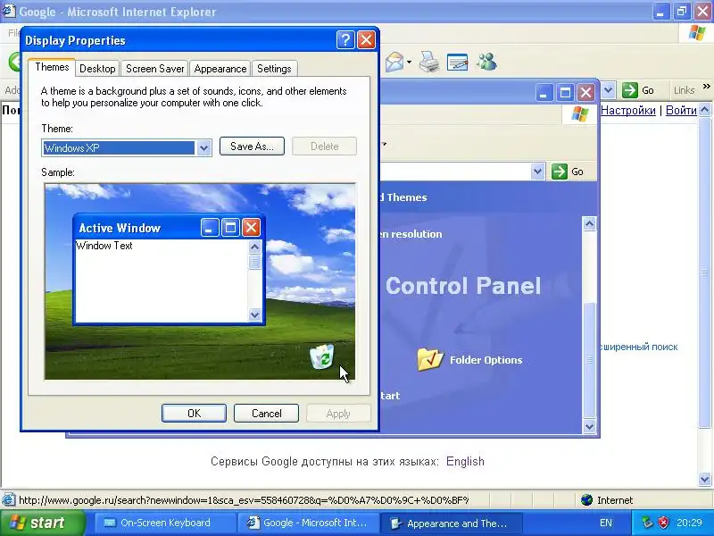Click the Internet zone status bar indicator
Screen dimensions: 714x536
(x=607, y=500)
